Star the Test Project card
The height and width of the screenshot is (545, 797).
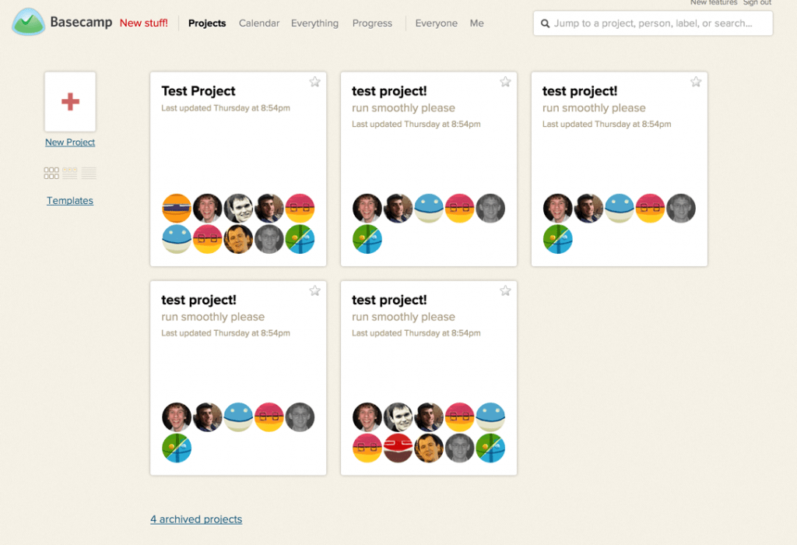pyautogui.click(x=314, y=81)
